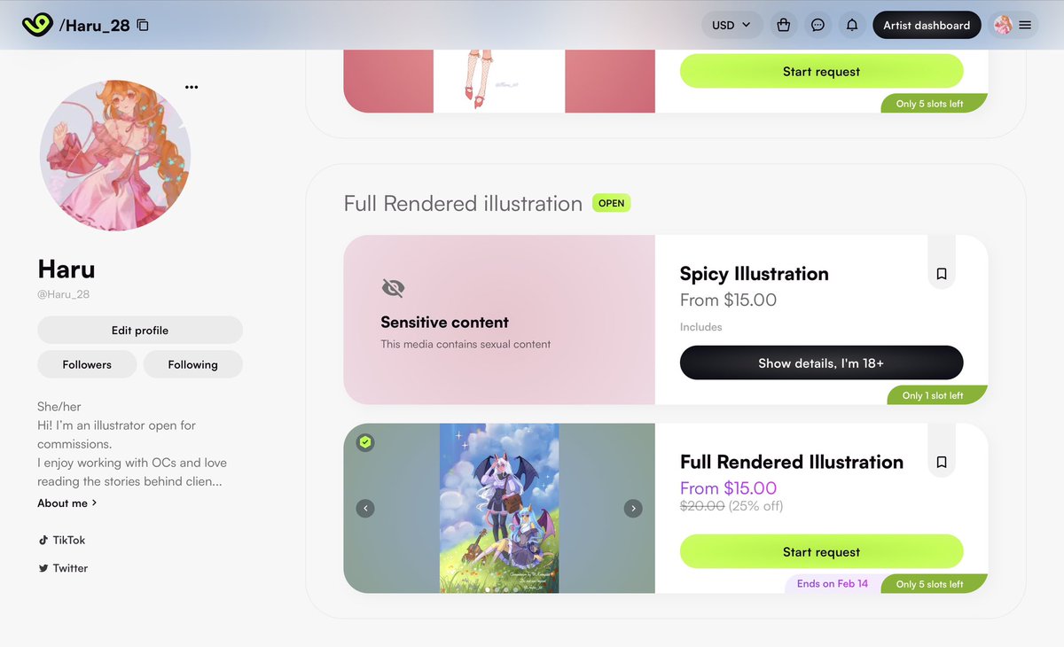Go to Artist dashboard
Image resolution: width=1064 pixels, height=647 pixels.
point(927,25)
